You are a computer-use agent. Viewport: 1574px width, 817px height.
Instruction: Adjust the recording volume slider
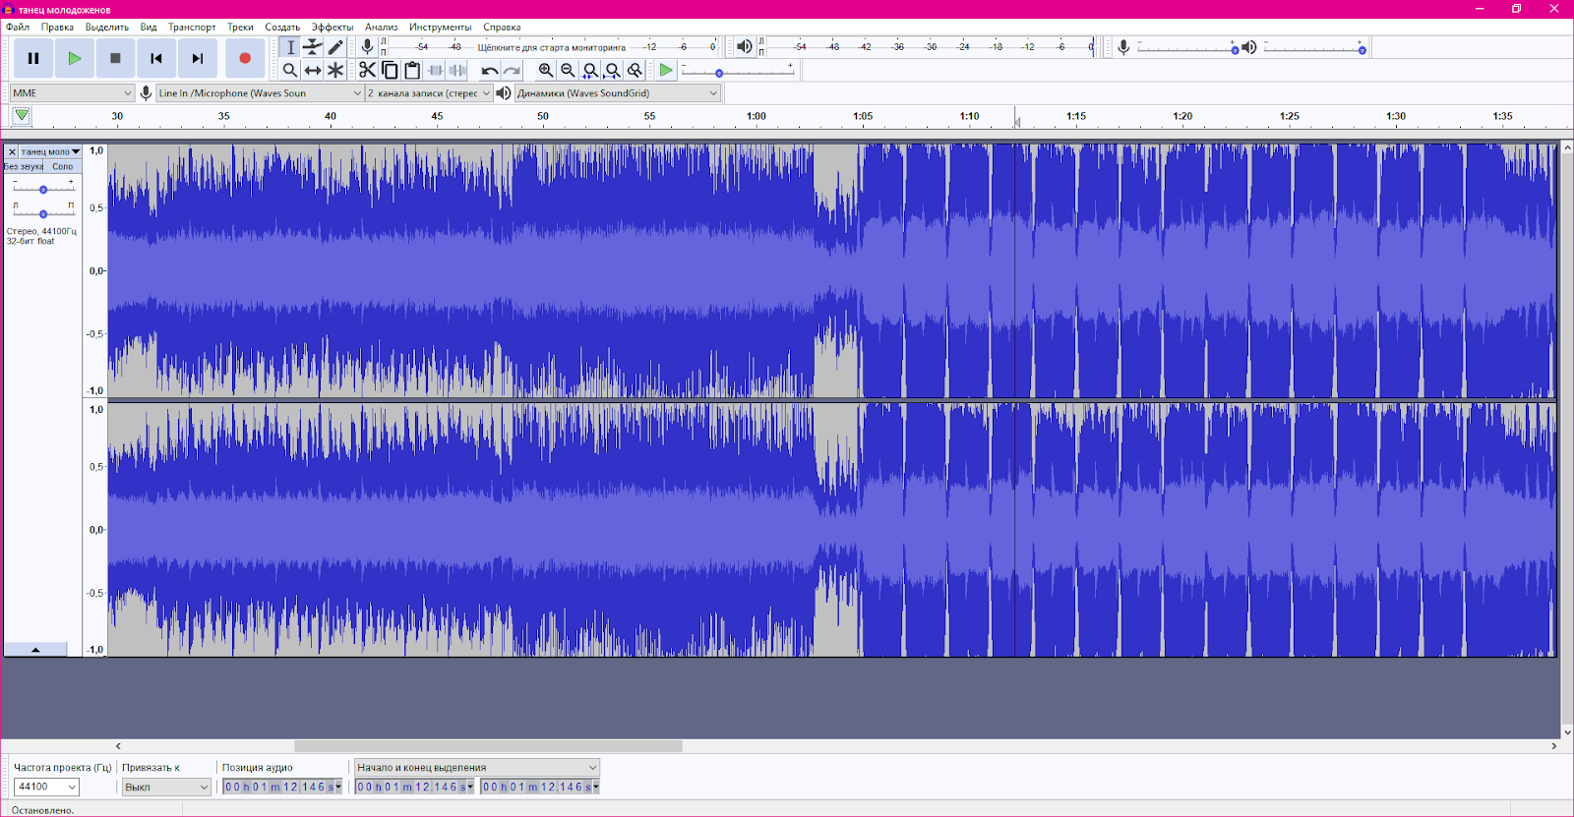tap(1187, 47)
